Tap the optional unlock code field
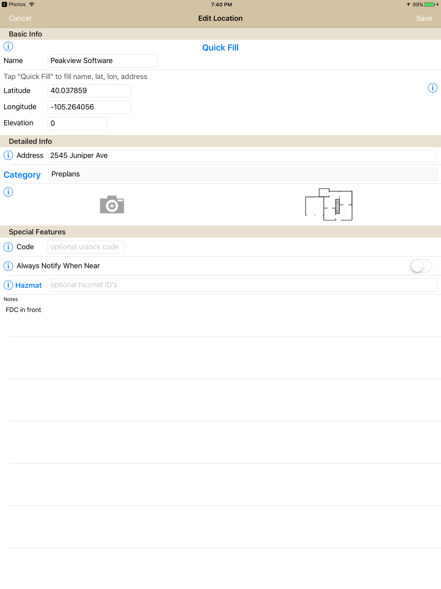The height and width of the screenshot is (589, 441). [86, 247]
